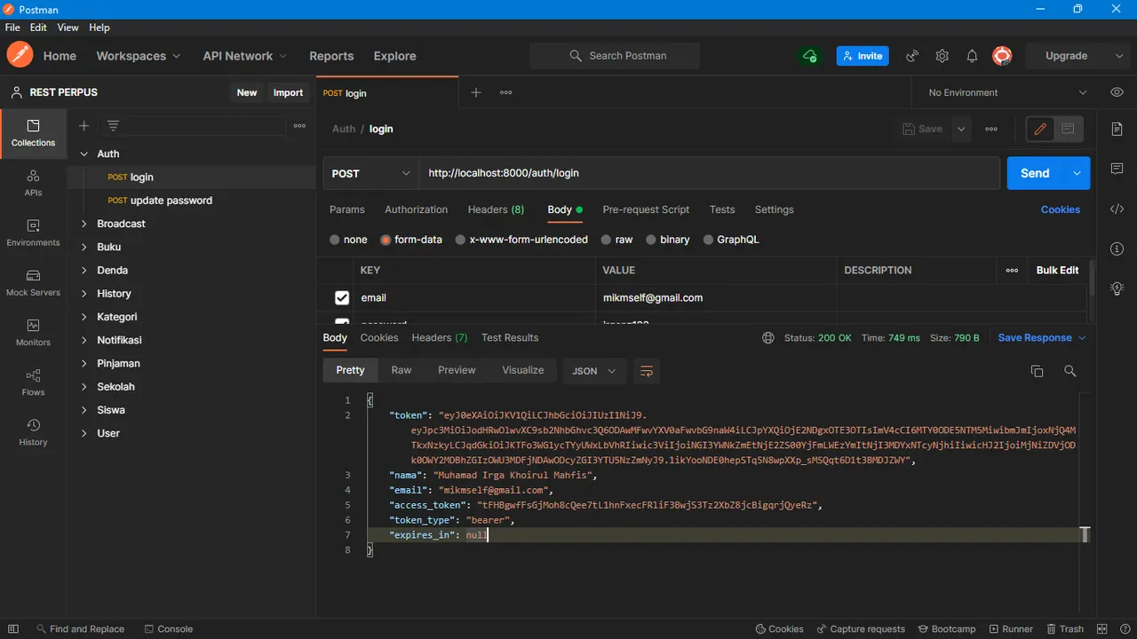1137x639 pixels.
Task: Open the Collections sidebar panel
Action: 34,133
